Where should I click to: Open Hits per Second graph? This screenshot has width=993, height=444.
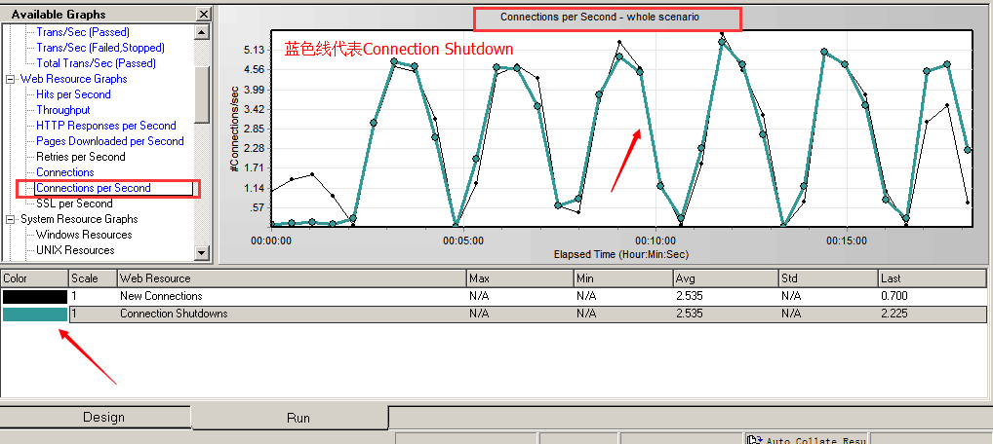click(x=73, y=94)
